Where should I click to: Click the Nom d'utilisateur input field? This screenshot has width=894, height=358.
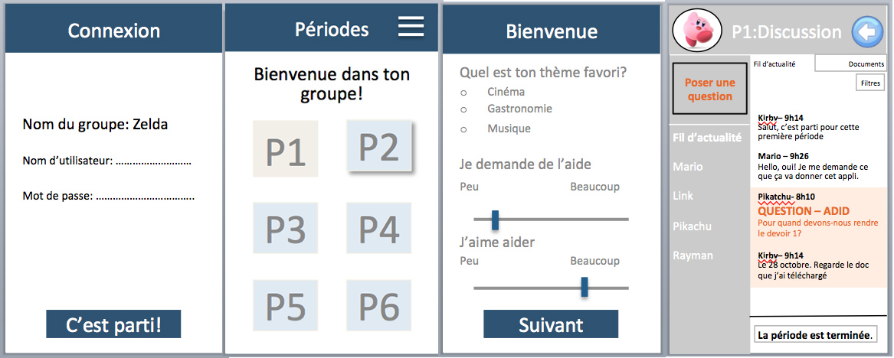153,161
